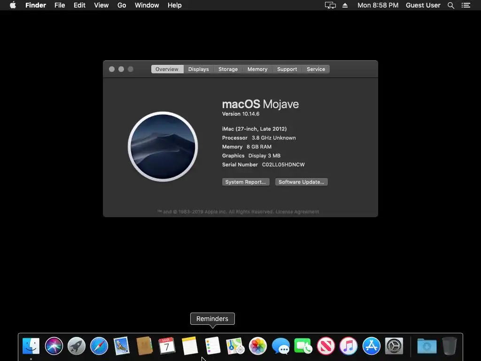
Task: Open the Window menu
Action: pyautogui.click(x=147, y=5)
